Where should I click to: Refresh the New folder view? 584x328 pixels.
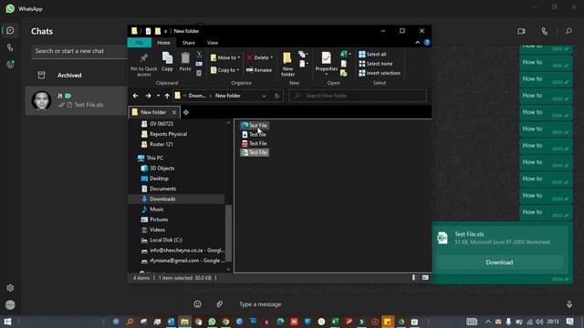pyautogui.click(x=276, y=96)
